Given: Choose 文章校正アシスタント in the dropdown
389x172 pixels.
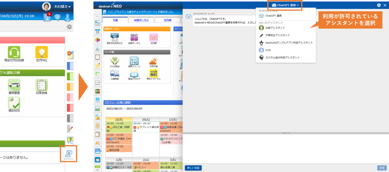Looking at the screenshot, I should pyautogui.click(x=277, y=35).
